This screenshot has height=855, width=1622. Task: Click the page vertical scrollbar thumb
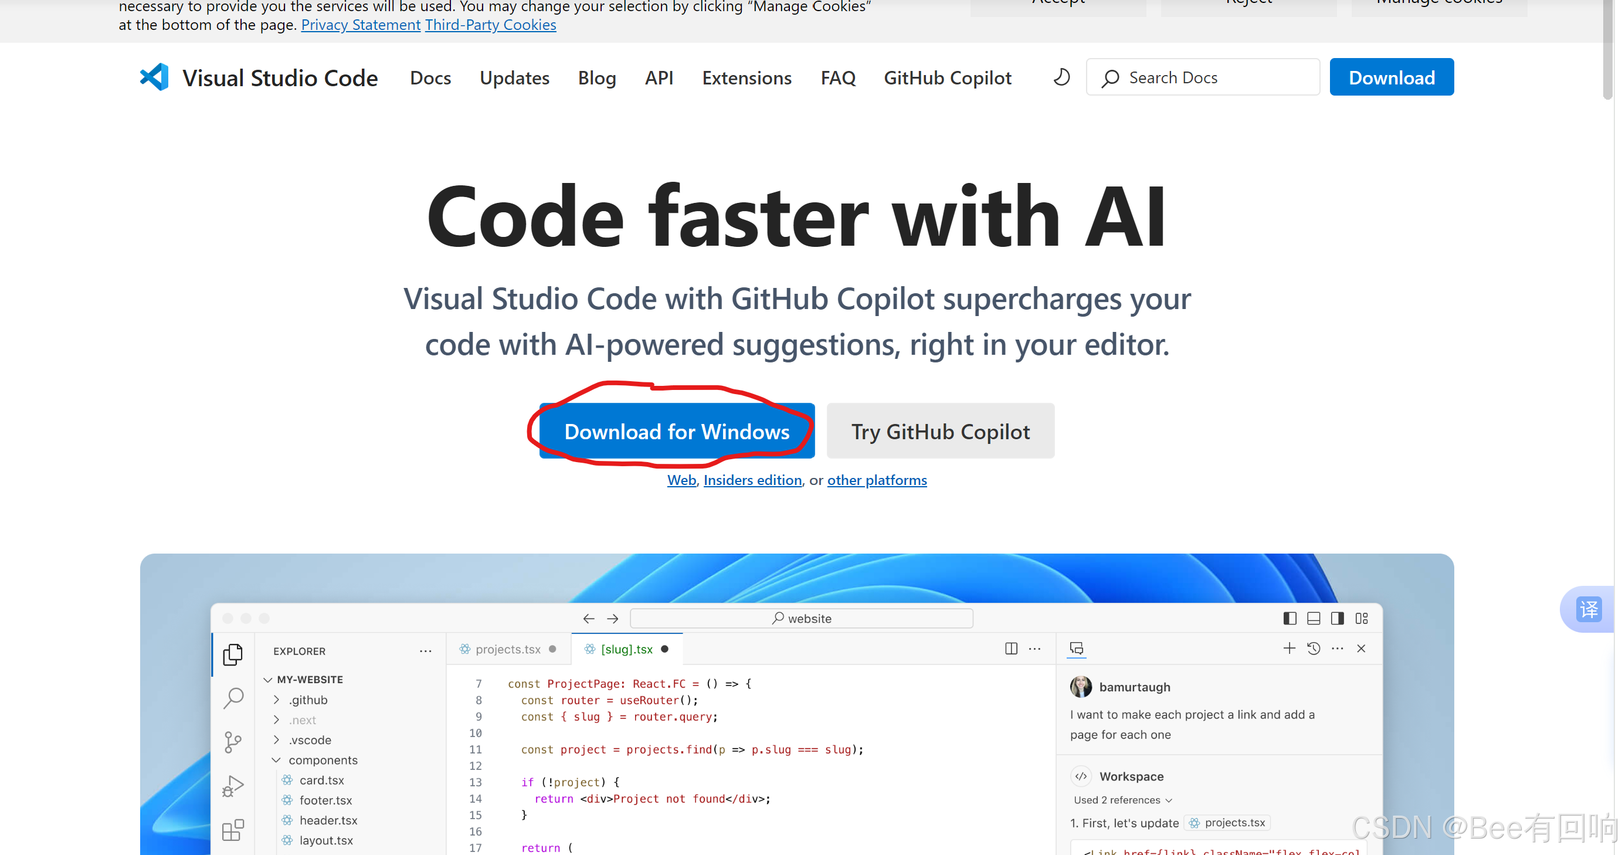pos(1607,50)
